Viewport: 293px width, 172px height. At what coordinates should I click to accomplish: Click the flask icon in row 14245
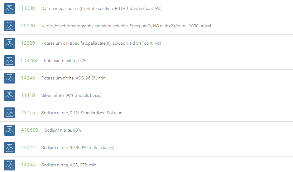(10, 78)
